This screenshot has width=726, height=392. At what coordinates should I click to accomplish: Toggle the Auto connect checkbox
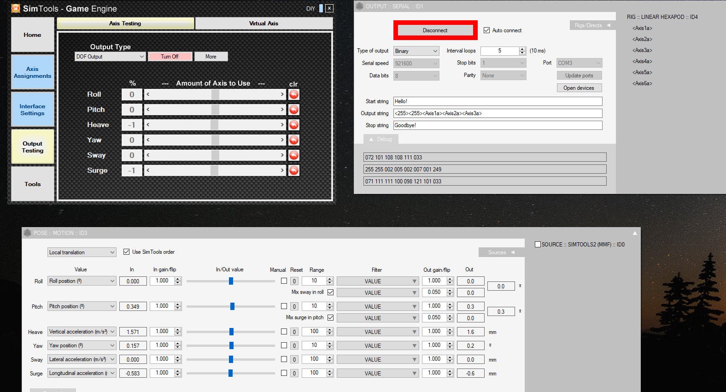click(x=486, y=30)
